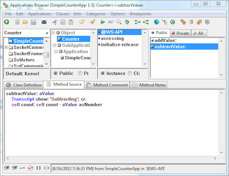Click the new blank document toolbar icon

[17, 22]
